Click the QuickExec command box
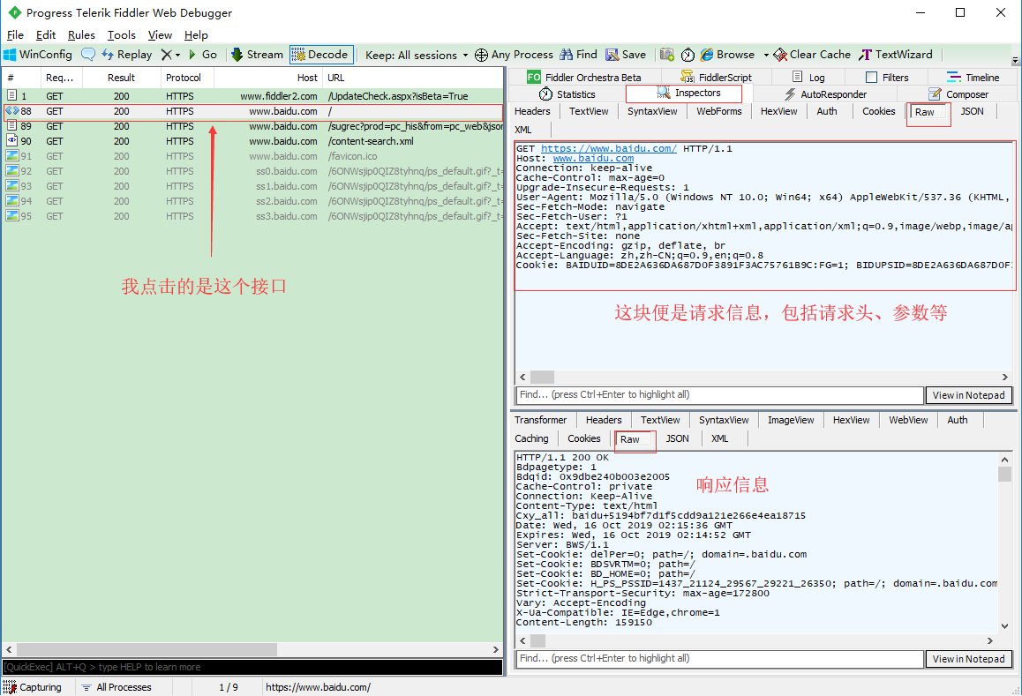Viewport: 1022px width, 696px height. pyautogui.click(x=252, y=667)
